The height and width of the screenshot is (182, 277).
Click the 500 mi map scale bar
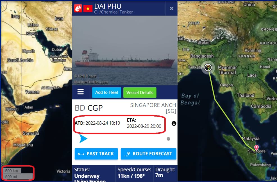(18, 176)
